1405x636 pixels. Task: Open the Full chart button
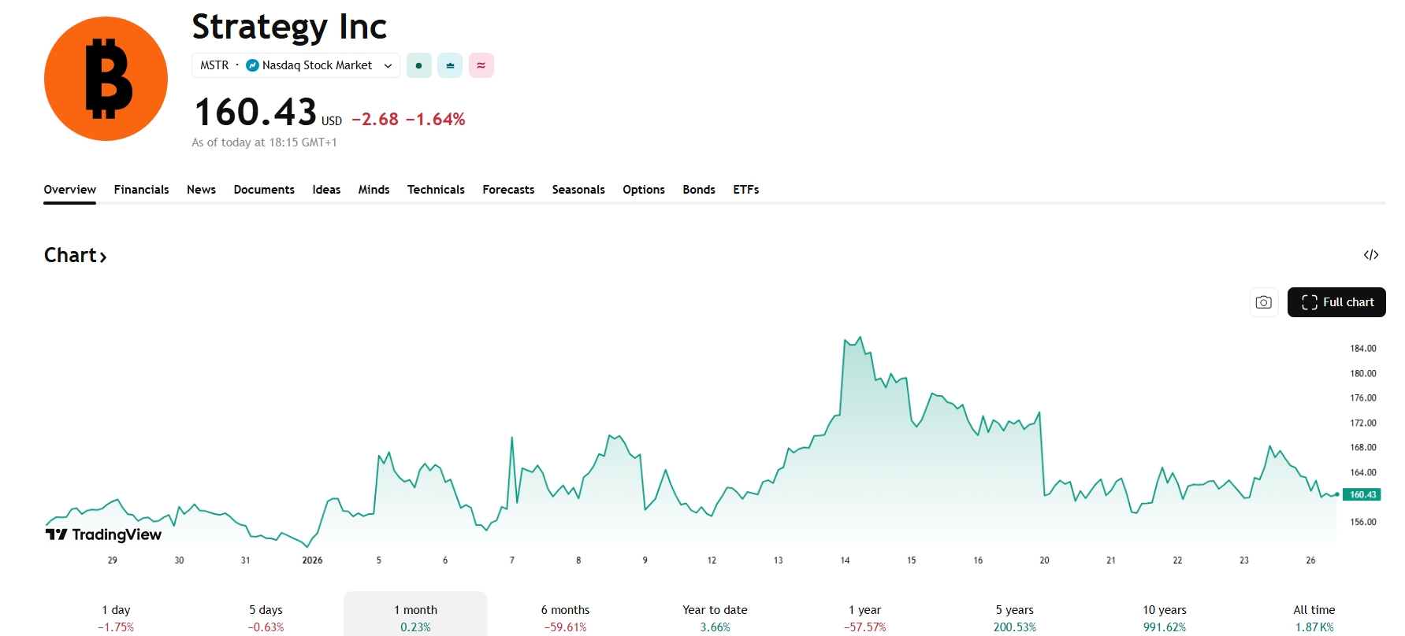[x=1336, y=302]
